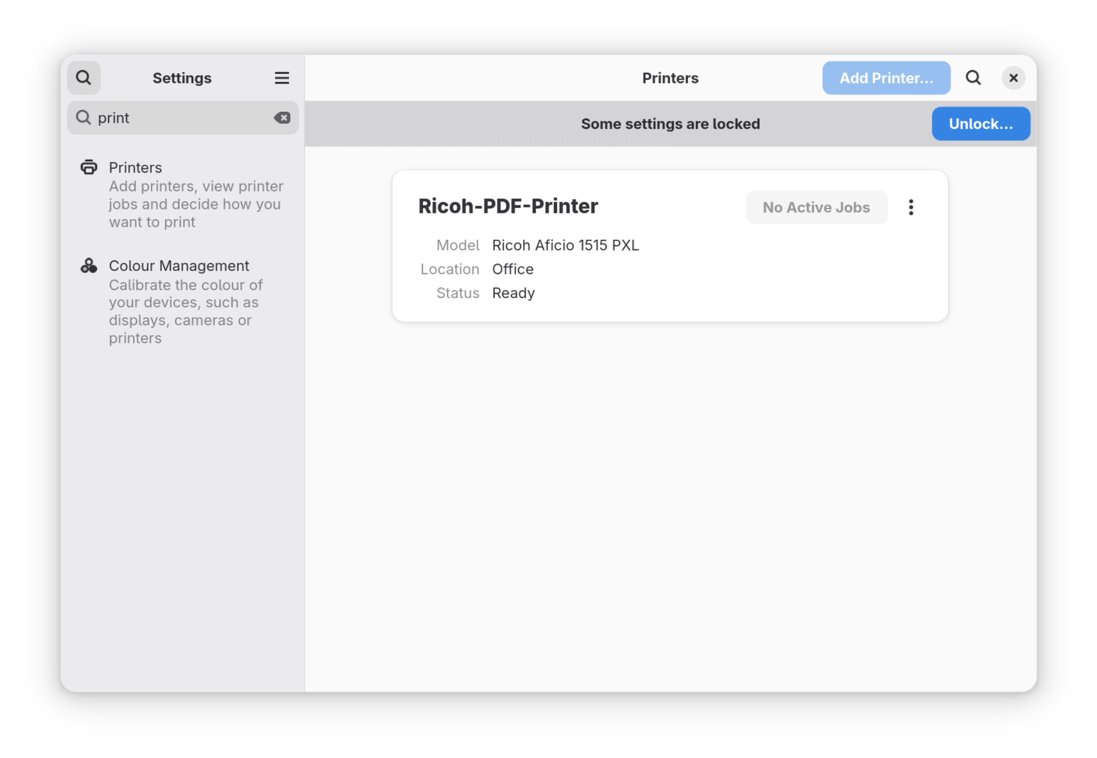Click the 'Status' label
Image resolution: width=1097 pixels, height=758 pixels.
click(457, 293)
